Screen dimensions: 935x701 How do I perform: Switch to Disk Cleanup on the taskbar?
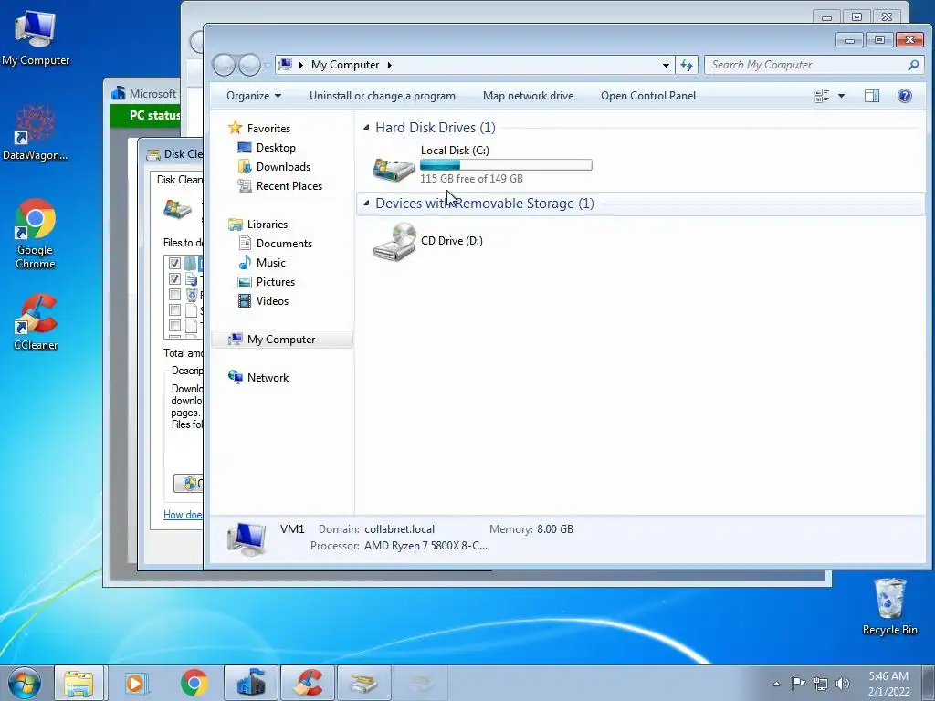click(364, 683)
